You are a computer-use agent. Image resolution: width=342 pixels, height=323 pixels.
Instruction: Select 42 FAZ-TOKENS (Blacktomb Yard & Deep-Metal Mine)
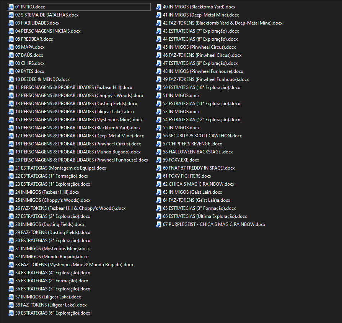coord(223,23)
